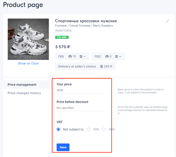The image size is (176, 157).
Task: Choose the 20% VAT radio button
Action: pos(104,129)
